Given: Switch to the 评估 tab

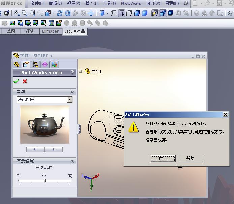Looking at the screenshot, I should [x=30, y=31].
